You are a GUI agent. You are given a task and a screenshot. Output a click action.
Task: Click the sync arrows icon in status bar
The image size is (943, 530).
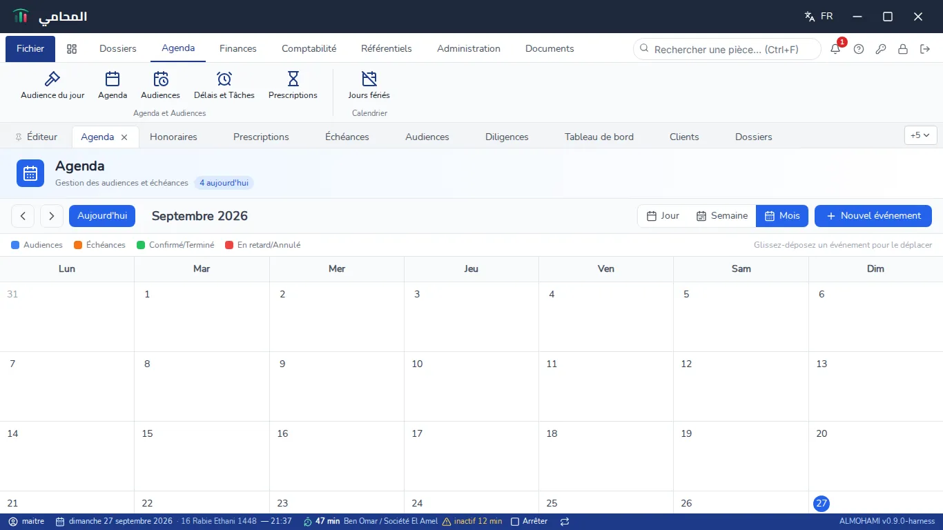(565, 522)
